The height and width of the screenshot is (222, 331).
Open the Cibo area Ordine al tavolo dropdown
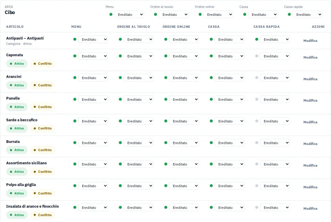pyautogui.click(x=173, y=15)
